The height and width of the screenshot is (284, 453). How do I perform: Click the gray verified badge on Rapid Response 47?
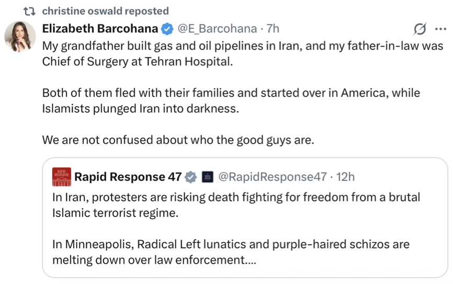(x=191, y=177)
